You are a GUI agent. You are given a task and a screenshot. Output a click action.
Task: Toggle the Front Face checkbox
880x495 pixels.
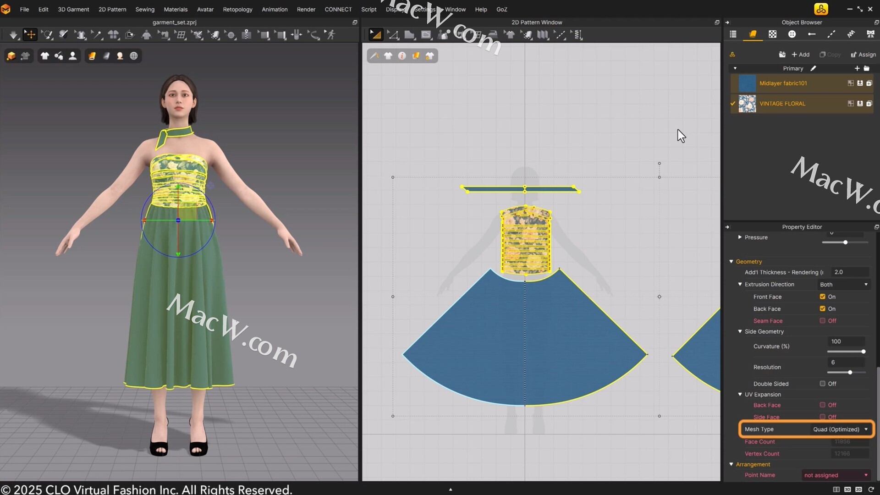coord(822,297)
